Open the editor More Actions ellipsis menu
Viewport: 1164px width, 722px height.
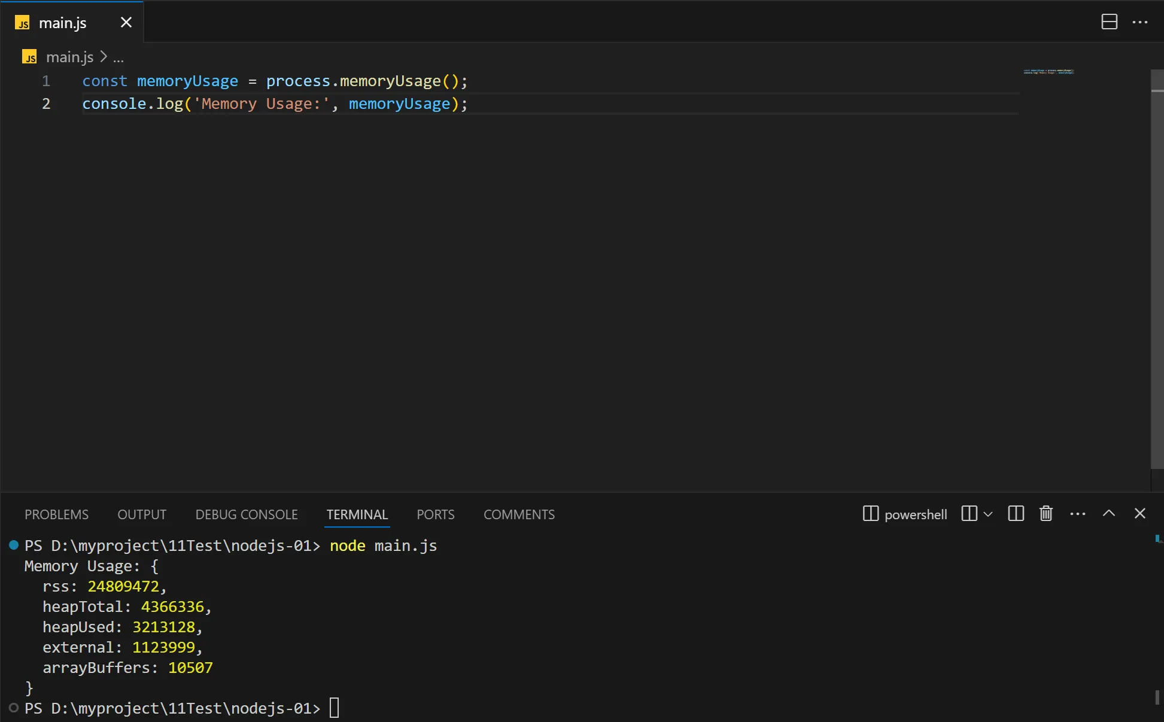pyautogui.click(x=1140, y=22)
